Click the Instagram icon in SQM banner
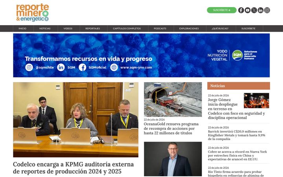This screenshot has height=177, width=283. point(29,67)
